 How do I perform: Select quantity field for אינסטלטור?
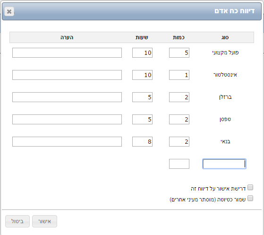pos(179,75)
